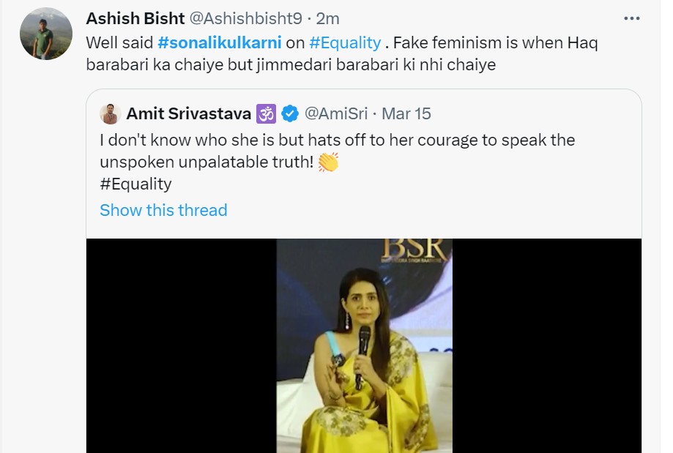Click the Om symbol beside Amit Srivastava

266,113
